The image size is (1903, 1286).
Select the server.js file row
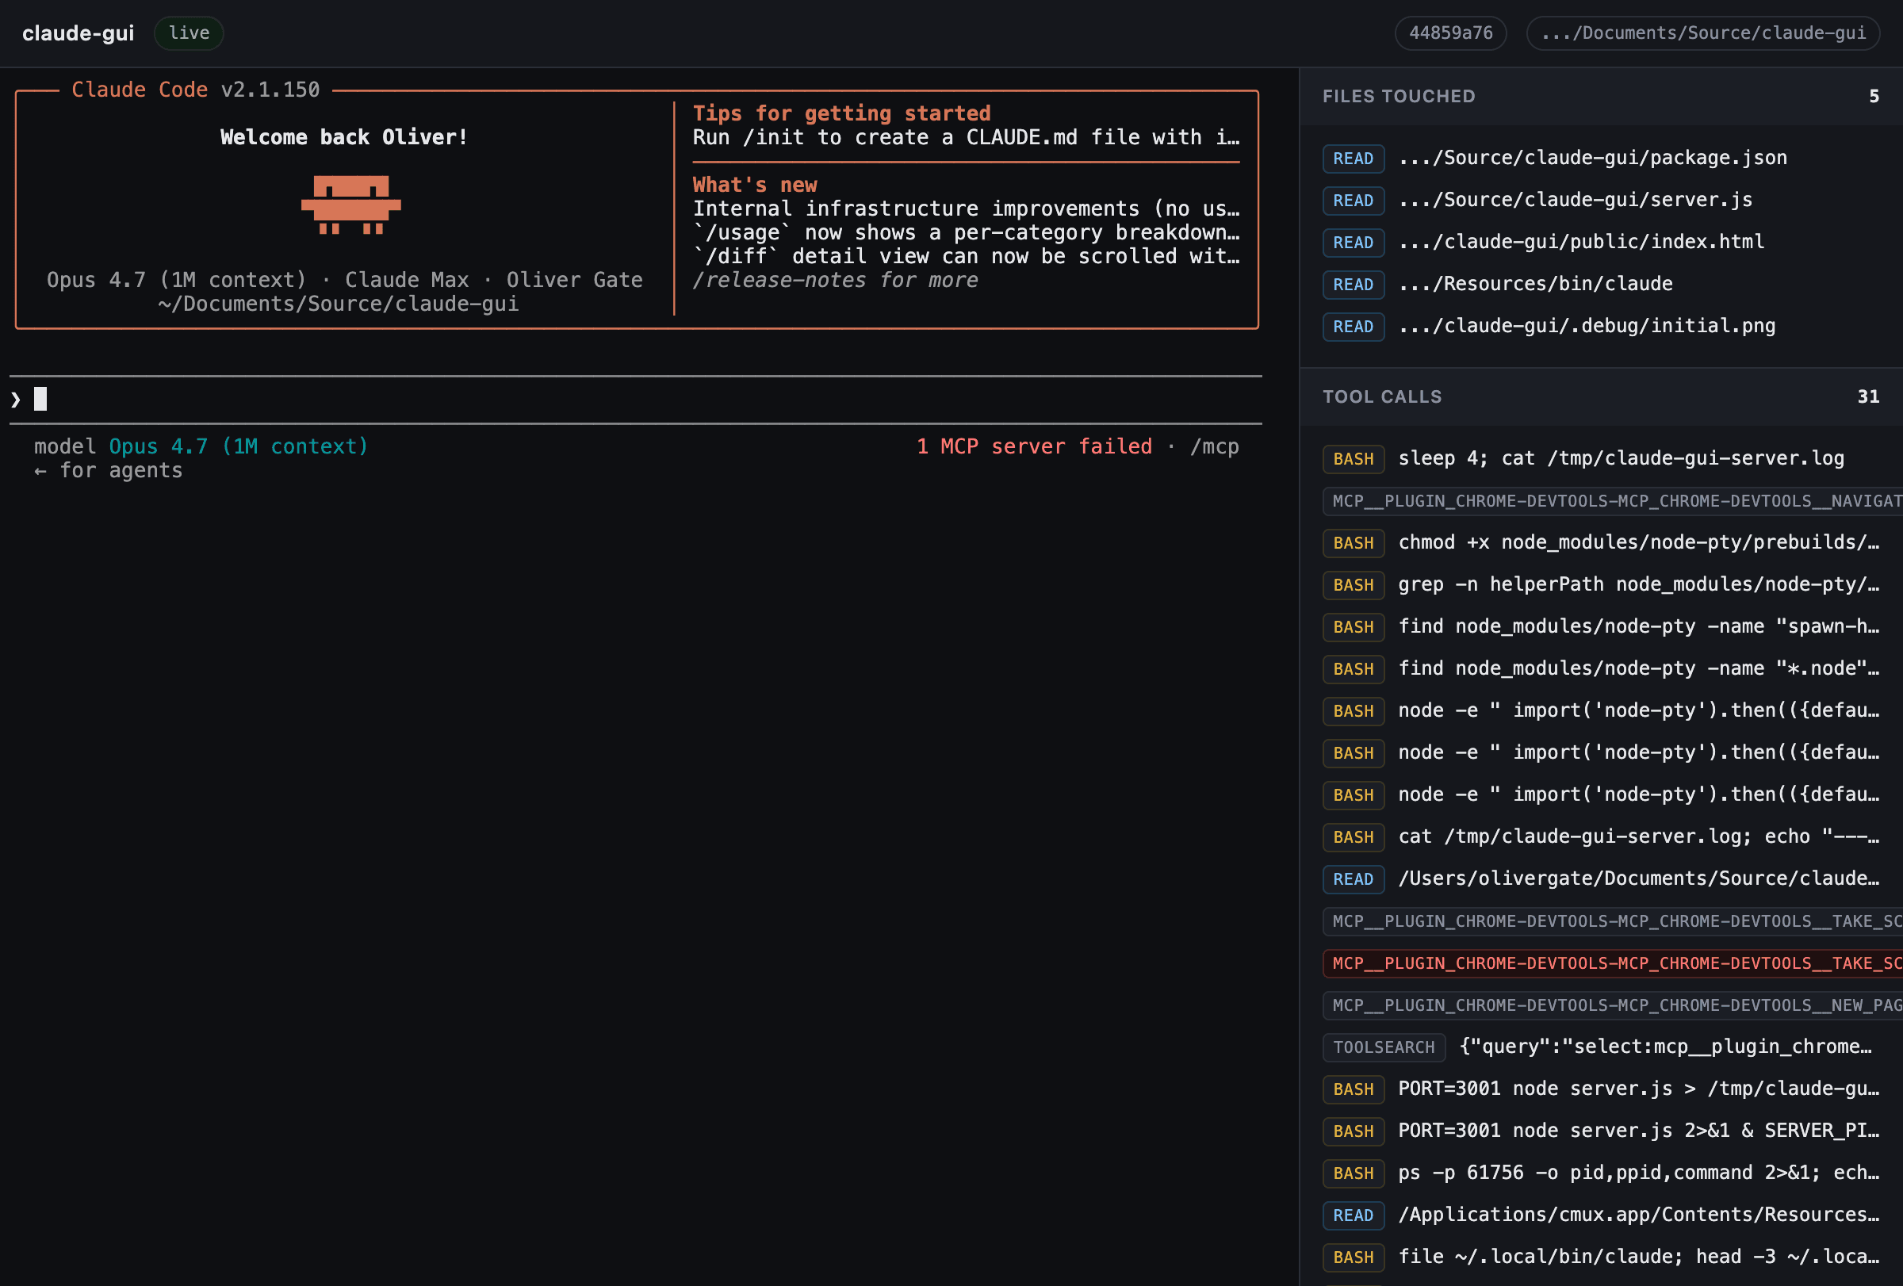click(x=1601, y=200)
